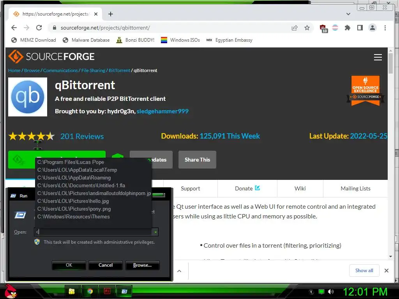Select Untitled-1.fla path suggestion

click(x=93, y=186)
